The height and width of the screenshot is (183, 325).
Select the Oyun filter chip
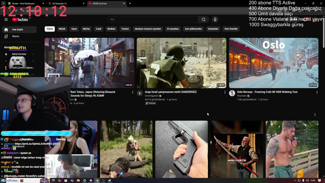point(74,29)
